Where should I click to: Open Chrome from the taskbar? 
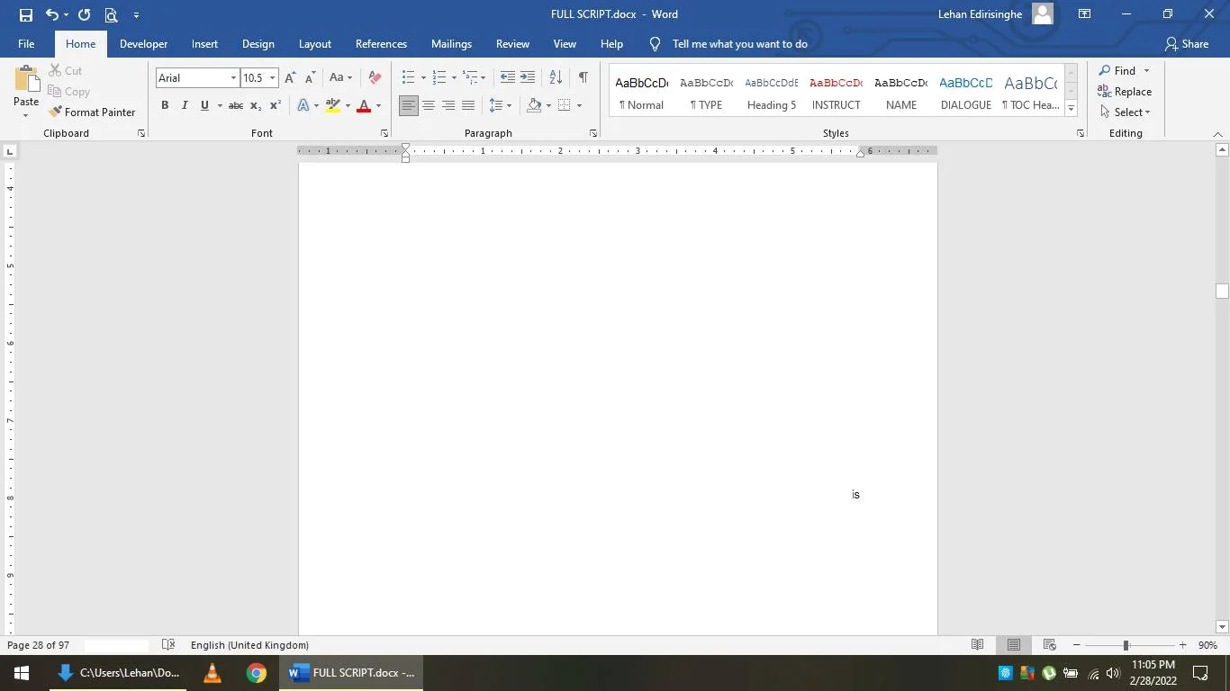coord(257,672)
